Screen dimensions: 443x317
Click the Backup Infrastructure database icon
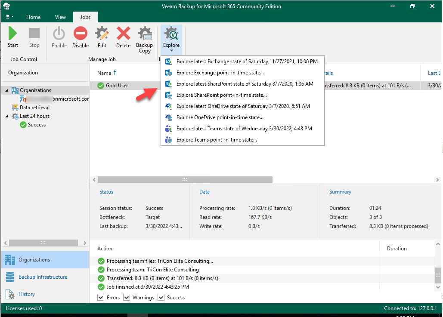(x=10, y=277)
